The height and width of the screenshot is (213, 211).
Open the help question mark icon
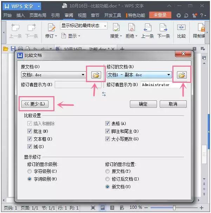[x=202, y=15]
